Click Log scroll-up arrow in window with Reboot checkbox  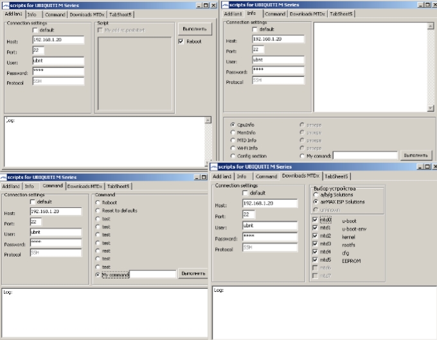(x=208, y=120)
